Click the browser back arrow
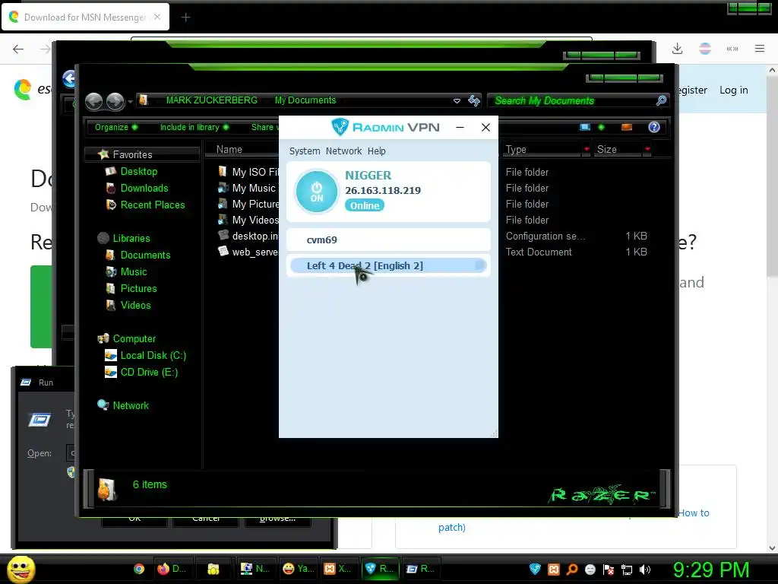This screenshot has height=584, width=778. [x=18, y=49]
